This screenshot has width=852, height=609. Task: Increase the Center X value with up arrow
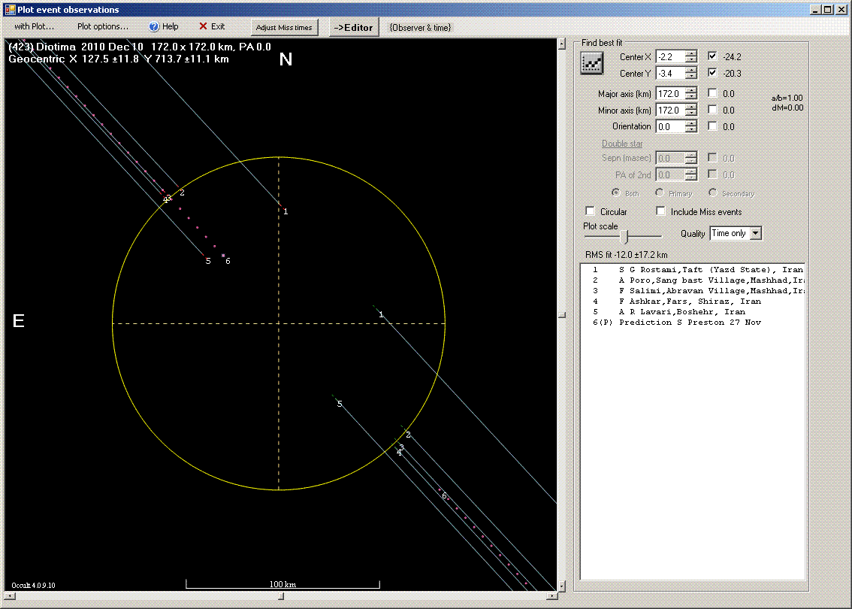pos(690,54)
